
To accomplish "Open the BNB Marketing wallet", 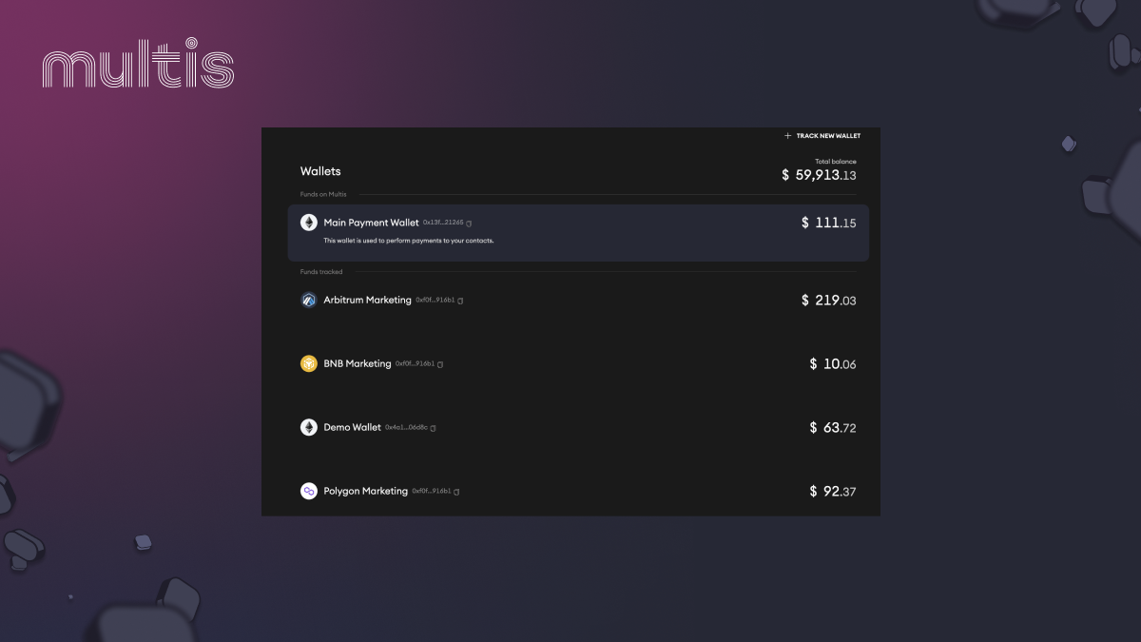I will tap(578, 364).
